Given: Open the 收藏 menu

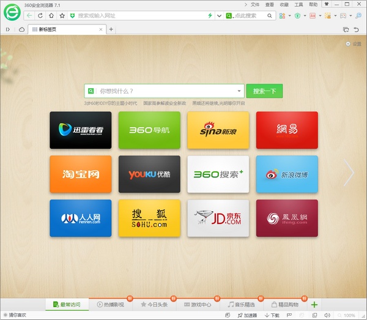Looking at the screenshot, I should (x=284, y=4).
